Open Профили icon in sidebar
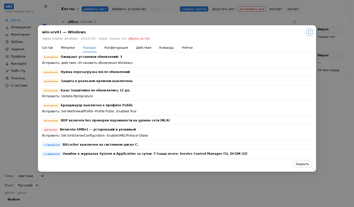 (x=7, y=57)
